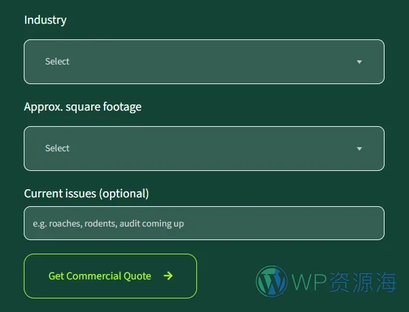Click the Select placeholder under Industry
The height and width of the screenshot is (312, 409).
[57, 62]
